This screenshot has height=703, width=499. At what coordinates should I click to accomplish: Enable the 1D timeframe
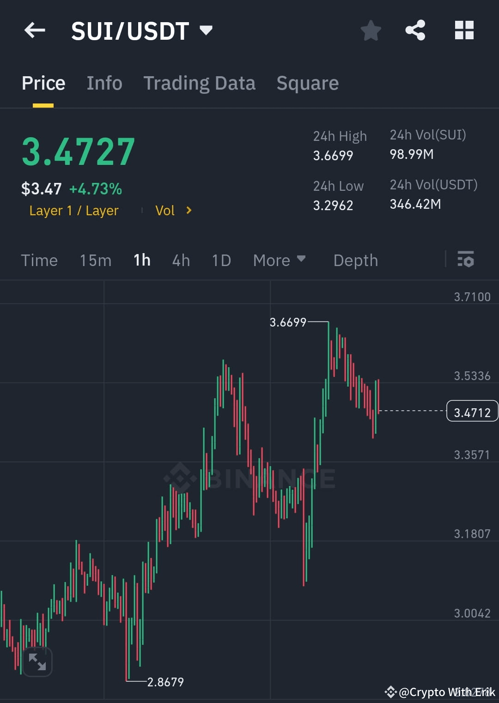pyautogui.click(x=221, y=260)
